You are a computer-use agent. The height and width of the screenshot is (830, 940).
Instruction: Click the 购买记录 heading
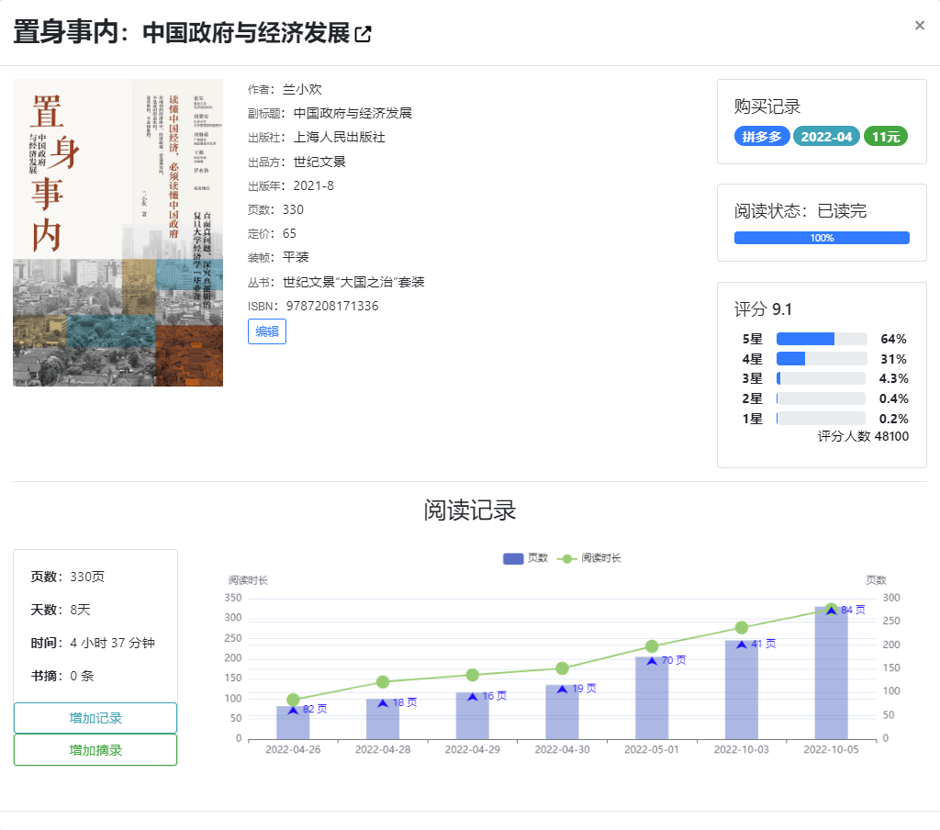click(767, 107)
